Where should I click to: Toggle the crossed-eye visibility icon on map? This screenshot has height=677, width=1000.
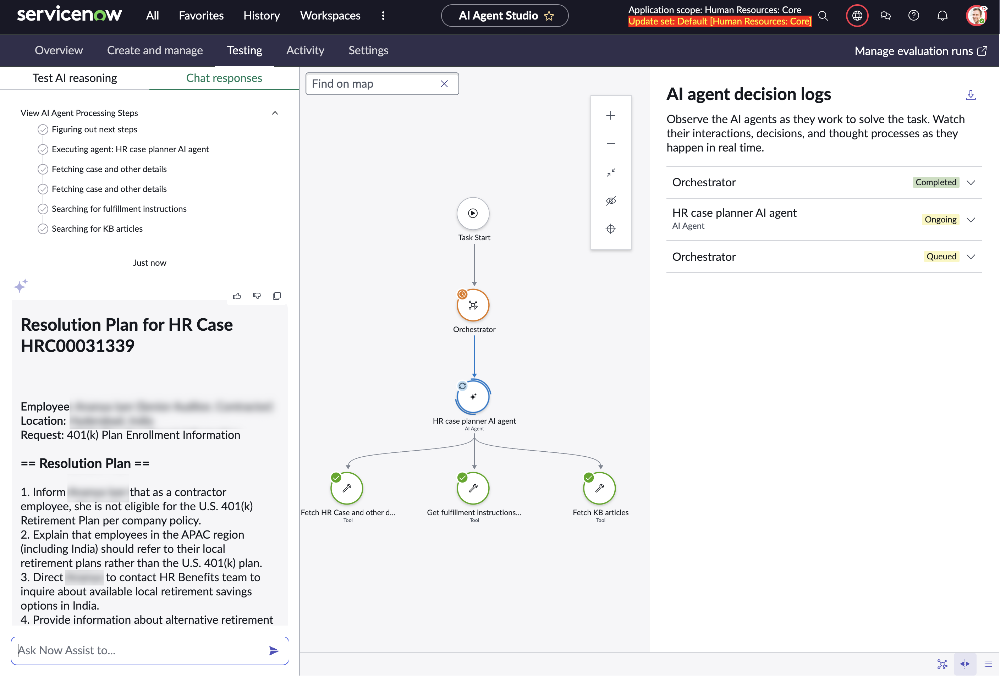[x=611, y=201]
